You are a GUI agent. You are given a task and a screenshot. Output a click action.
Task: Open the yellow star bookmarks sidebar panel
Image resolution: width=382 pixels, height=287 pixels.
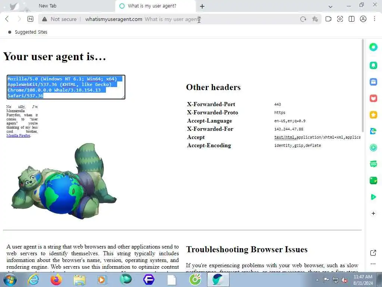click(373, 115)
